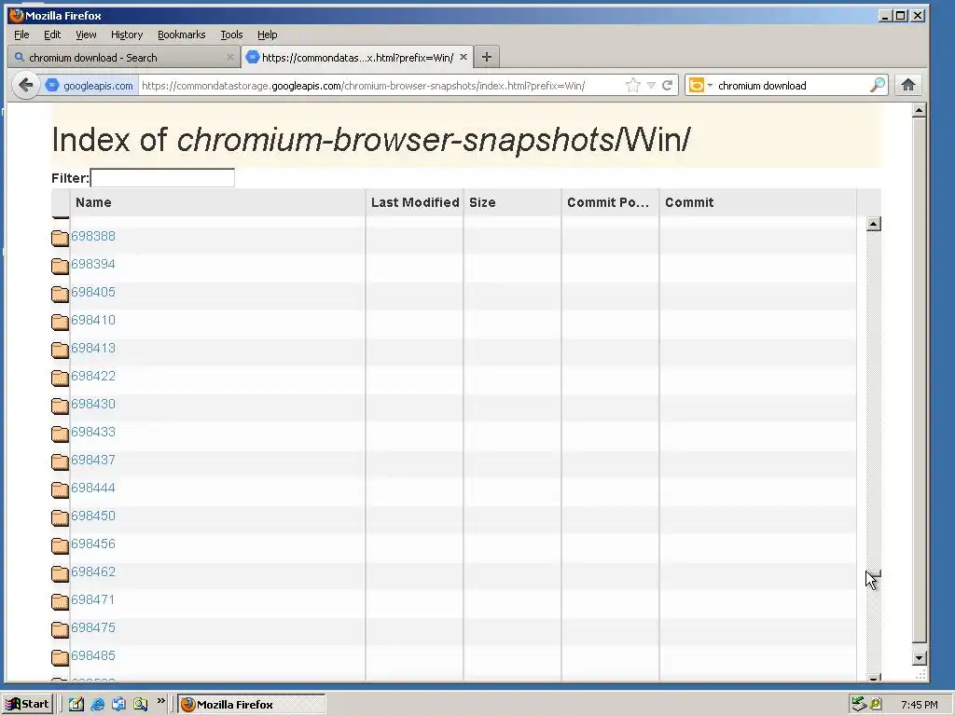Reload the page with refresh icon
The image size is (955, 716).
click(668, 85)
